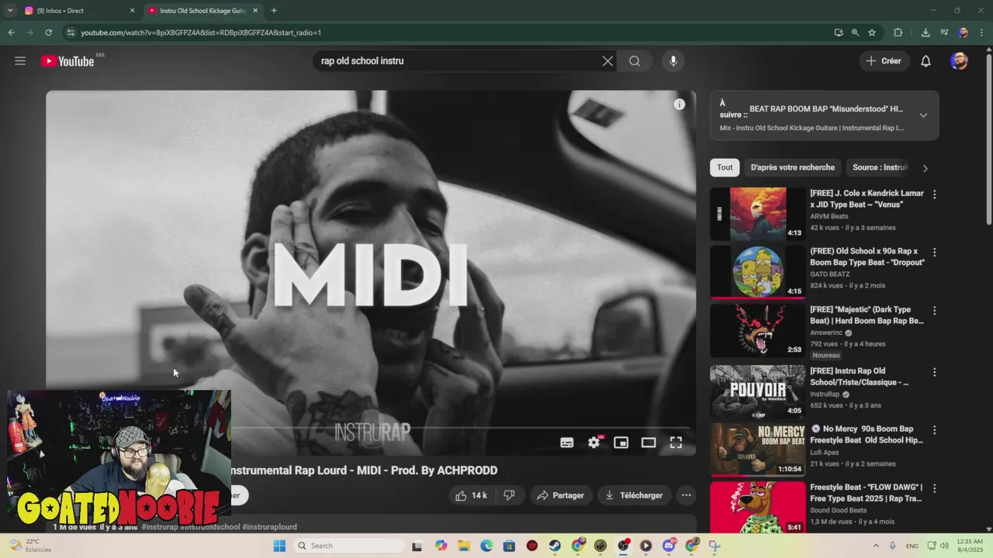View site information icon in address bar
993x558 pixels.
(71, 33)
